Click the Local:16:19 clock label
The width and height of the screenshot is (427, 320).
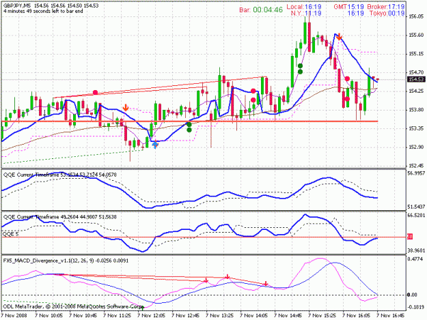click(x=304, y=7)
